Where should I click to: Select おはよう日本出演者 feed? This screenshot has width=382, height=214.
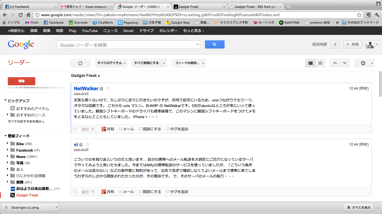34,189
